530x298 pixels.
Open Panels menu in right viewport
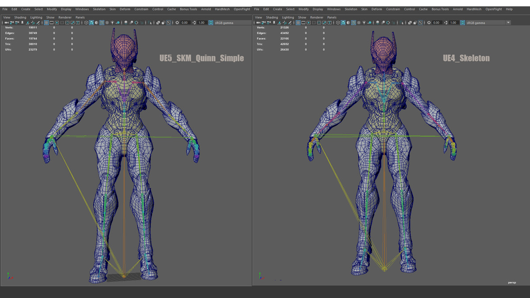pyautogui.click(x=332, y=18)
